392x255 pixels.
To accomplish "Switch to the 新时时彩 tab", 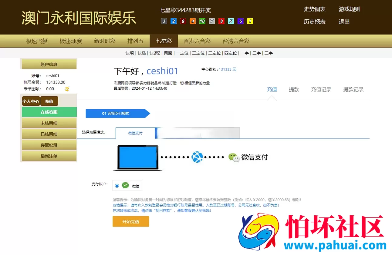I will (105, 41).
